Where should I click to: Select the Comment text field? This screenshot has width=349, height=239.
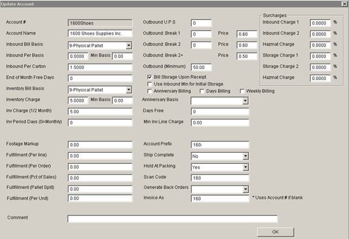pyautogui.click(x=172, y=219)
